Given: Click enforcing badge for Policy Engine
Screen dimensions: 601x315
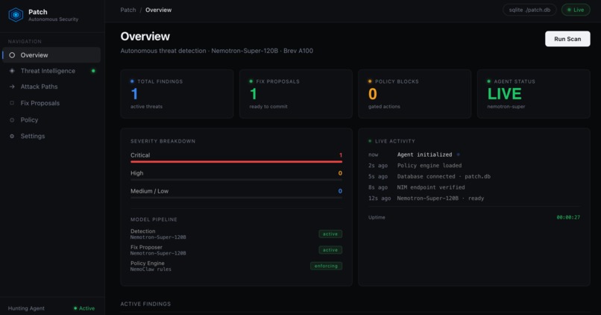Looking at the screenshot, I should point(326,266).
